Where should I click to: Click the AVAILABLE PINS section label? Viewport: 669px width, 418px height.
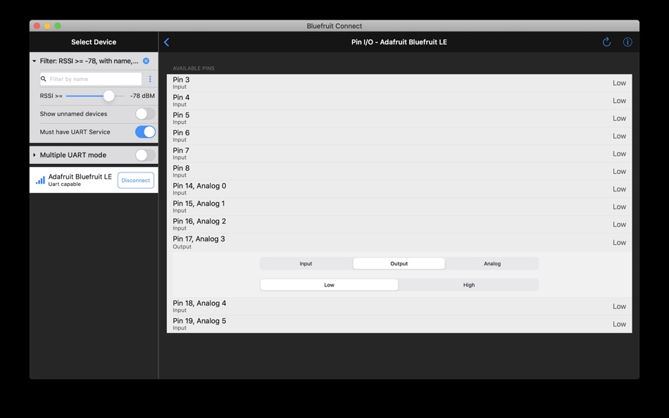pyautogui.click(x=193, y=68)
